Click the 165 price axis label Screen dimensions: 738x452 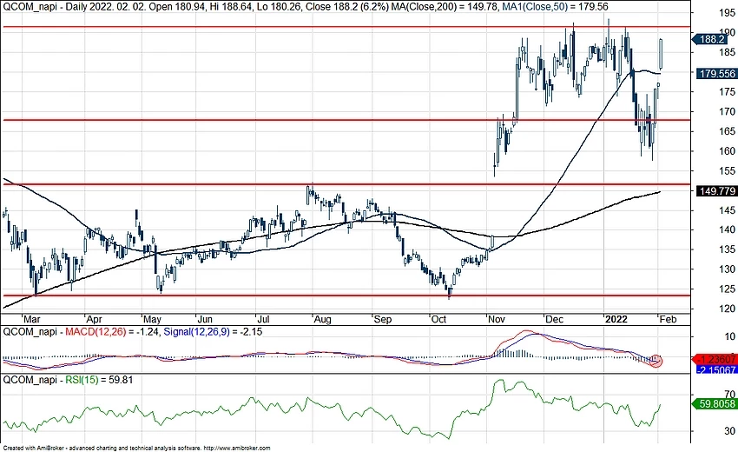pyautogui.click(x=728, y=131)
